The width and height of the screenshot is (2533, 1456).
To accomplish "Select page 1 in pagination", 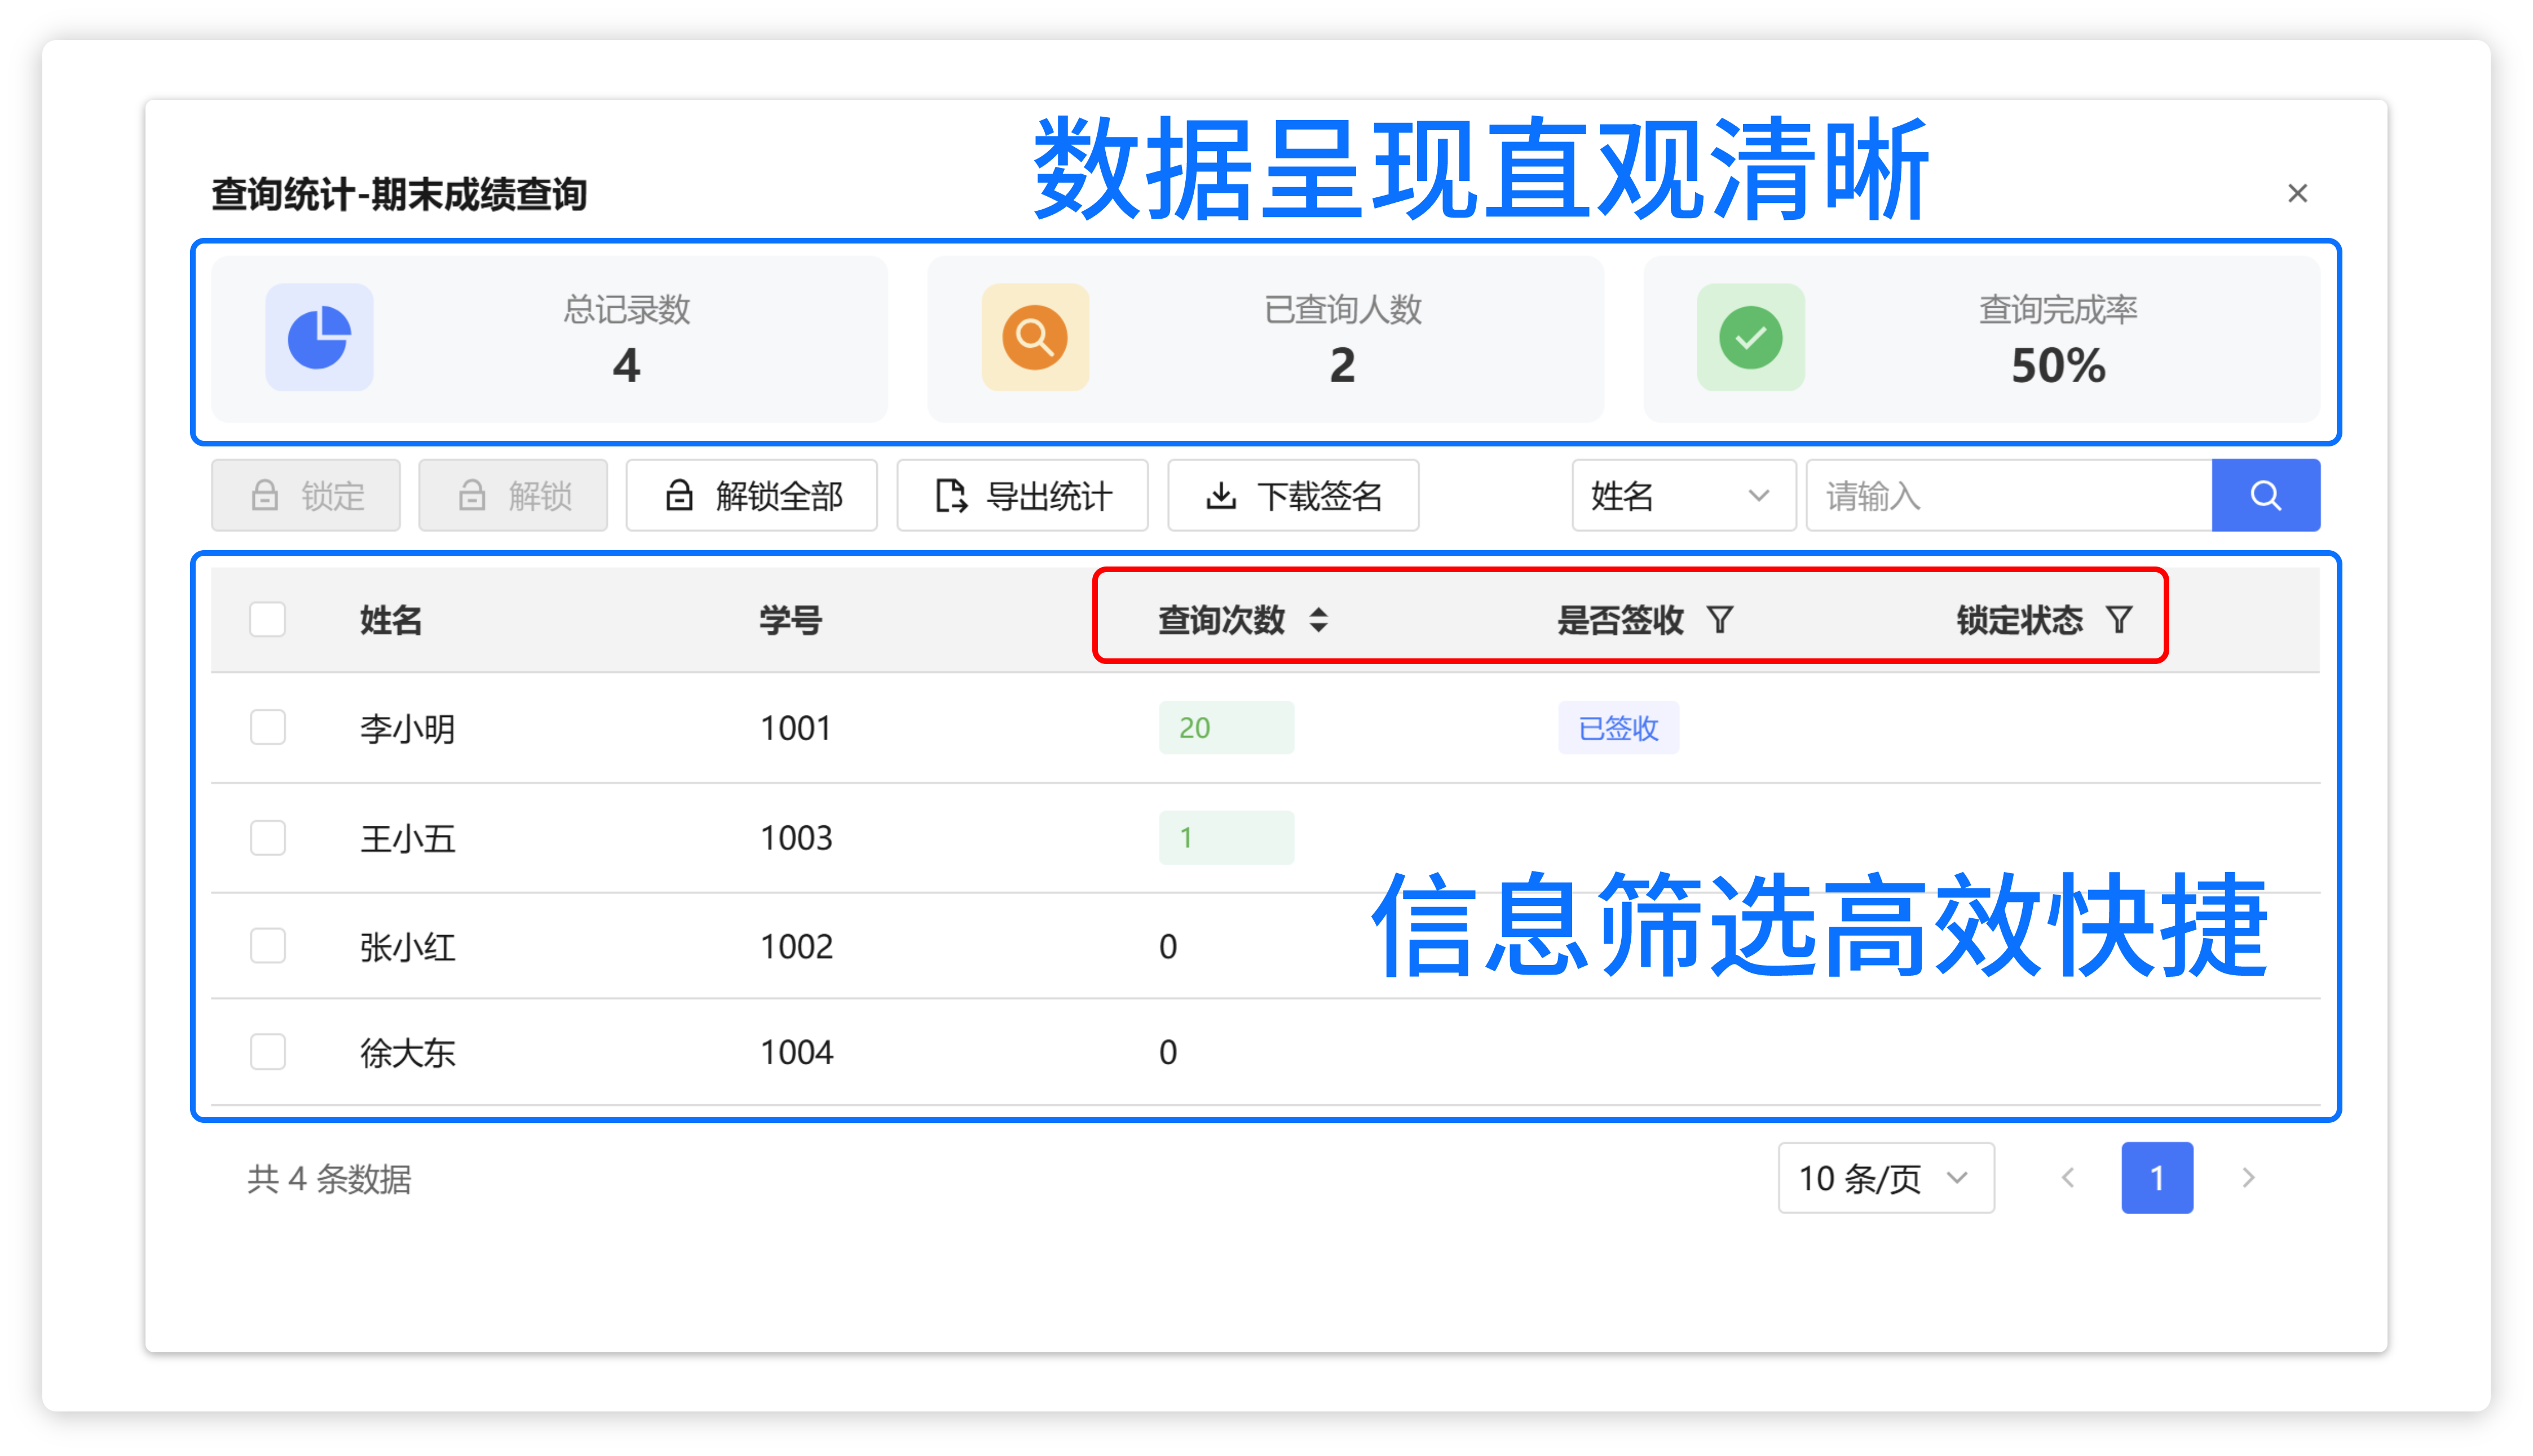I will pos(2157,1178).
